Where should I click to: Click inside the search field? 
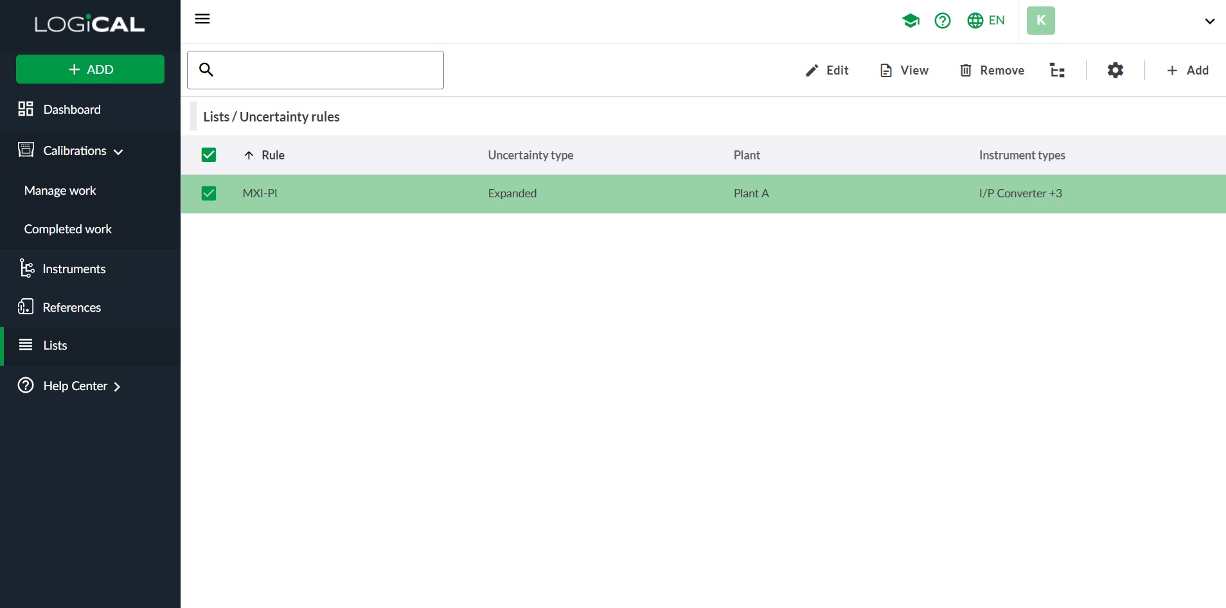coord(315,69)
